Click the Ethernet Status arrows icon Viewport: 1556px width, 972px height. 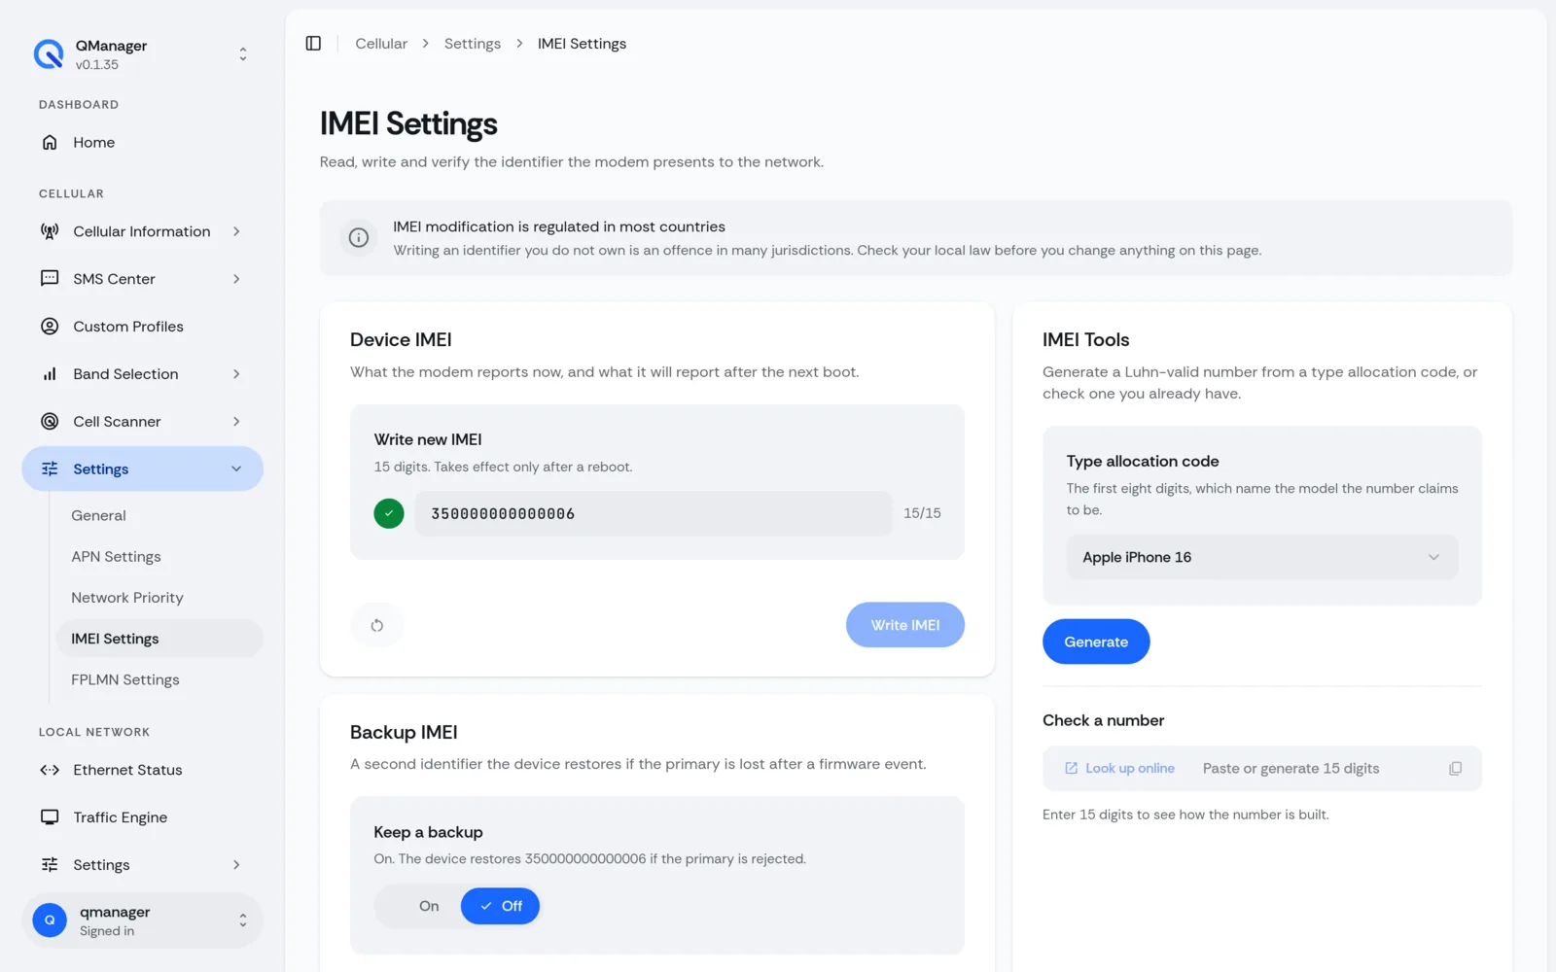point(50,770)
